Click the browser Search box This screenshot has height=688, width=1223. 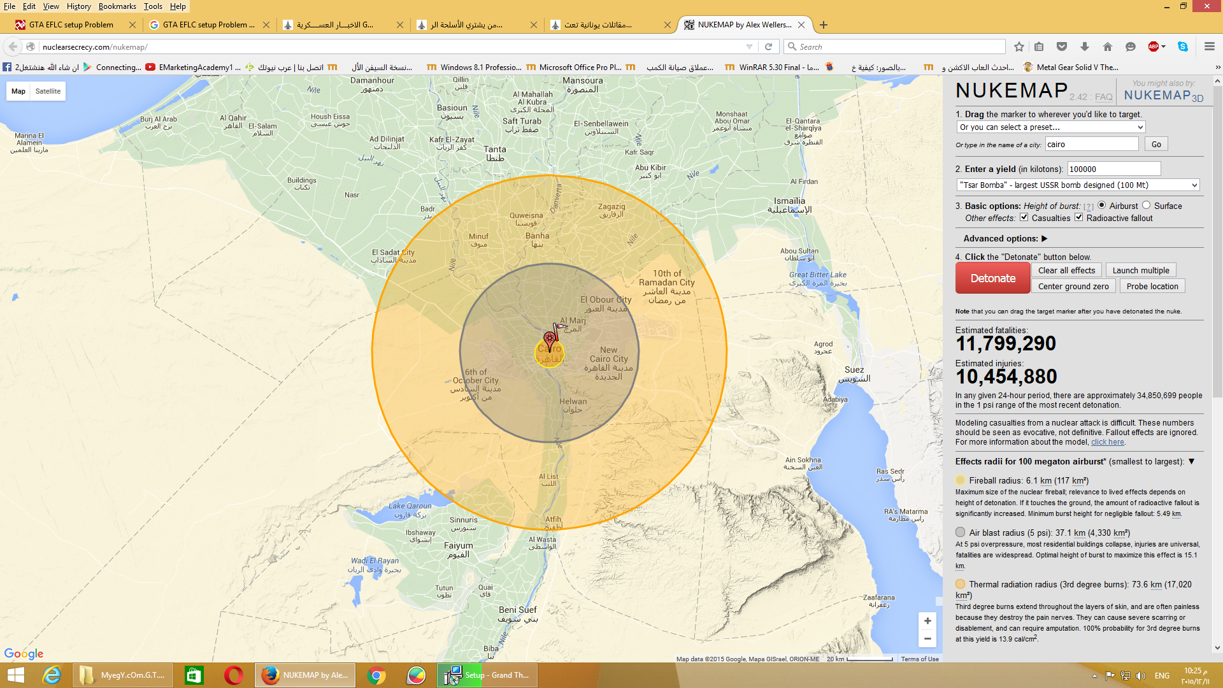(x=894, y=47)
